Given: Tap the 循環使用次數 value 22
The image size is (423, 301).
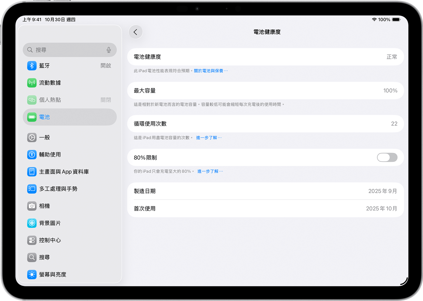Looking at the screenshot, I should pos(394,124).
